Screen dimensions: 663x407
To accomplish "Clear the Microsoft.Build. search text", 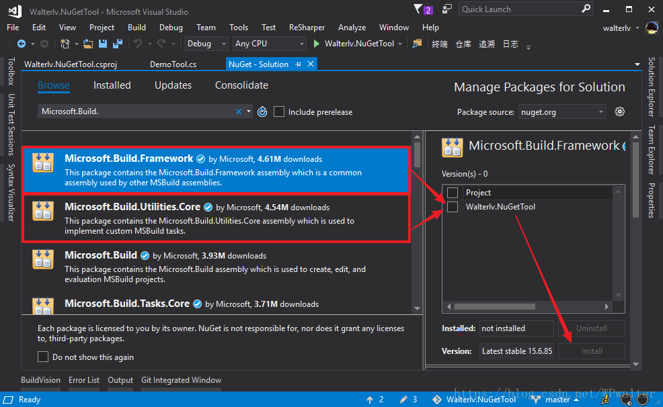I will click(239, 111).
